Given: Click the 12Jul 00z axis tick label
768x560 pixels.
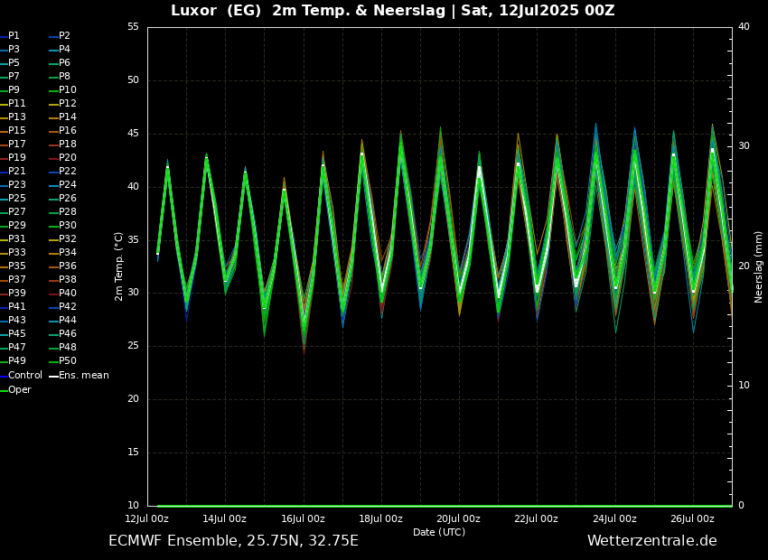Looking at the screenshot, I should (146, 518).
